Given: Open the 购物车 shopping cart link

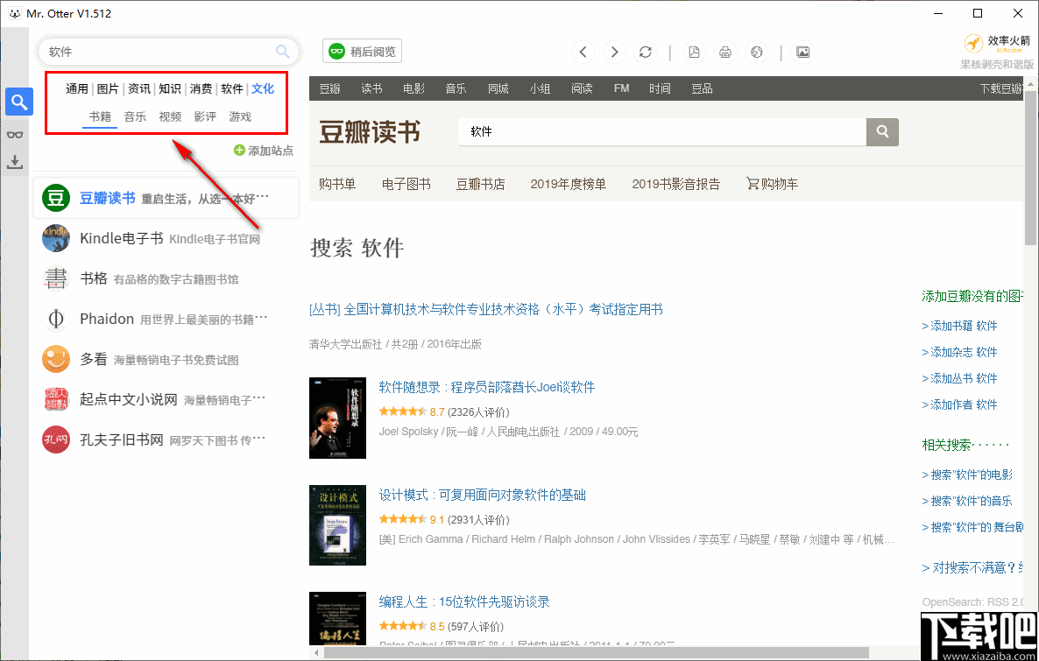Looking at the screenshot, I should [772, 184].
